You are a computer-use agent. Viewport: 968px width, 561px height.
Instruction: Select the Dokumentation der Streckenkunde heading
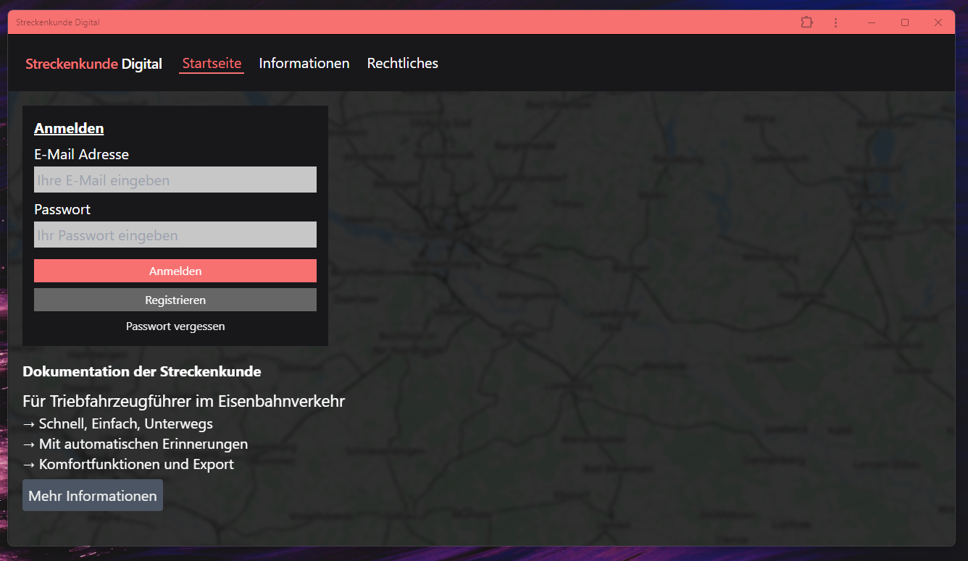tap(141, 371)
